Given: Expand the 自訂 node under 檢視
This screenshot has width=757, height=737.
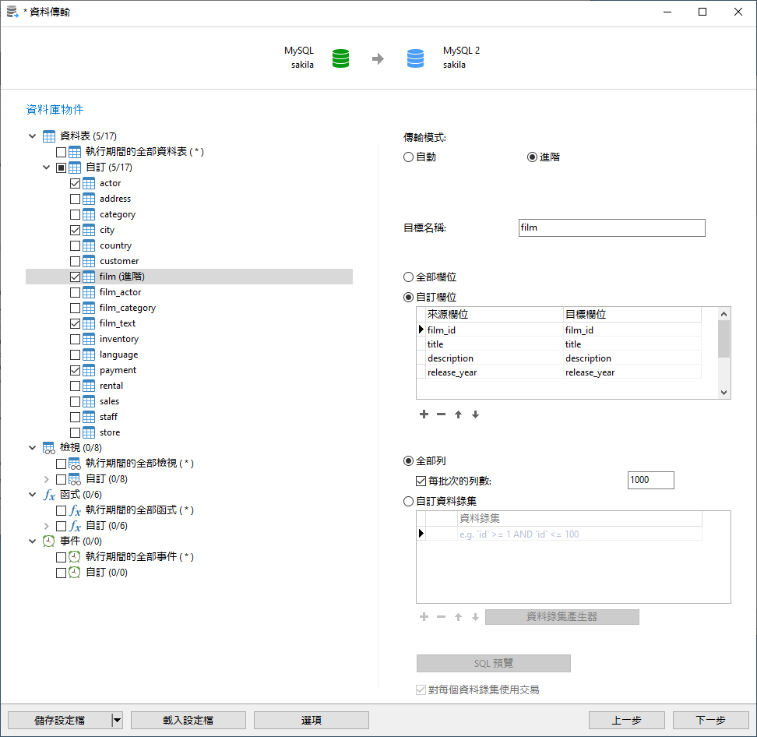Looking at the screenshot, I should pyautogui.click(x=47, y=478).
